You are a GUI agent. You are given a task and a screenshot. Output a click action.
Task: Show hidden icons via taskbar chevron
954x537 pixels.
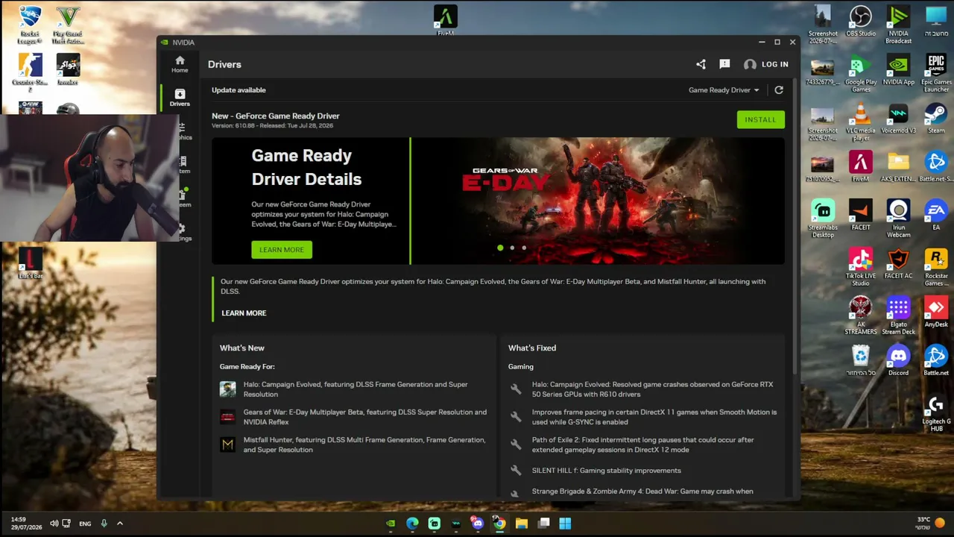[119, 524]
